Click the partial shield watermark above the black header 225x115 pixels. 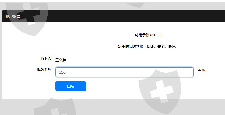[x=135, y=5]
